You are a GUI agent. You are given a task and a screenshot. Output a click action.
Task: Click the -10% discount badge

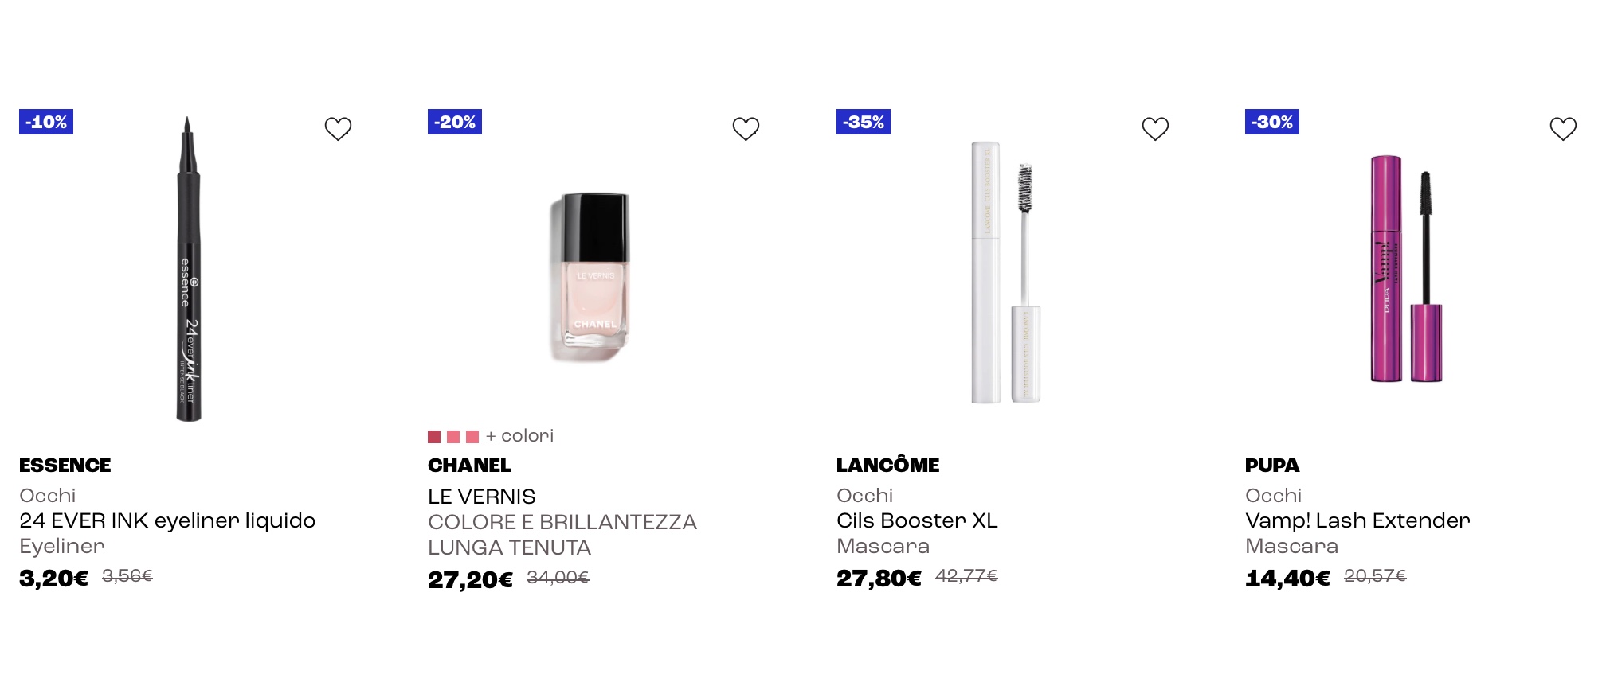coord(46,122)
